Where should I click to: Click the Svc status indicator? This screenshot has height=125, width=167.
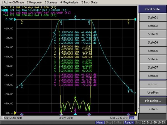[137, 122]
